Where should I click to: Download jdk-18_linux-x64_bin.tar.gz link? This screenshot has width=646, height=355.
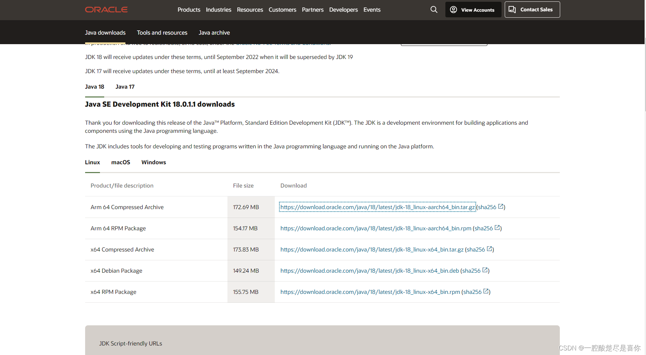(372, 249)
